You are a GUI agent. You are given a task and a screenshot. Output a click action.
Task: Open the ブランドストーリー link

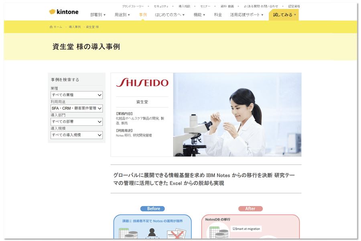pyautogui.click(x=133, y=6)
